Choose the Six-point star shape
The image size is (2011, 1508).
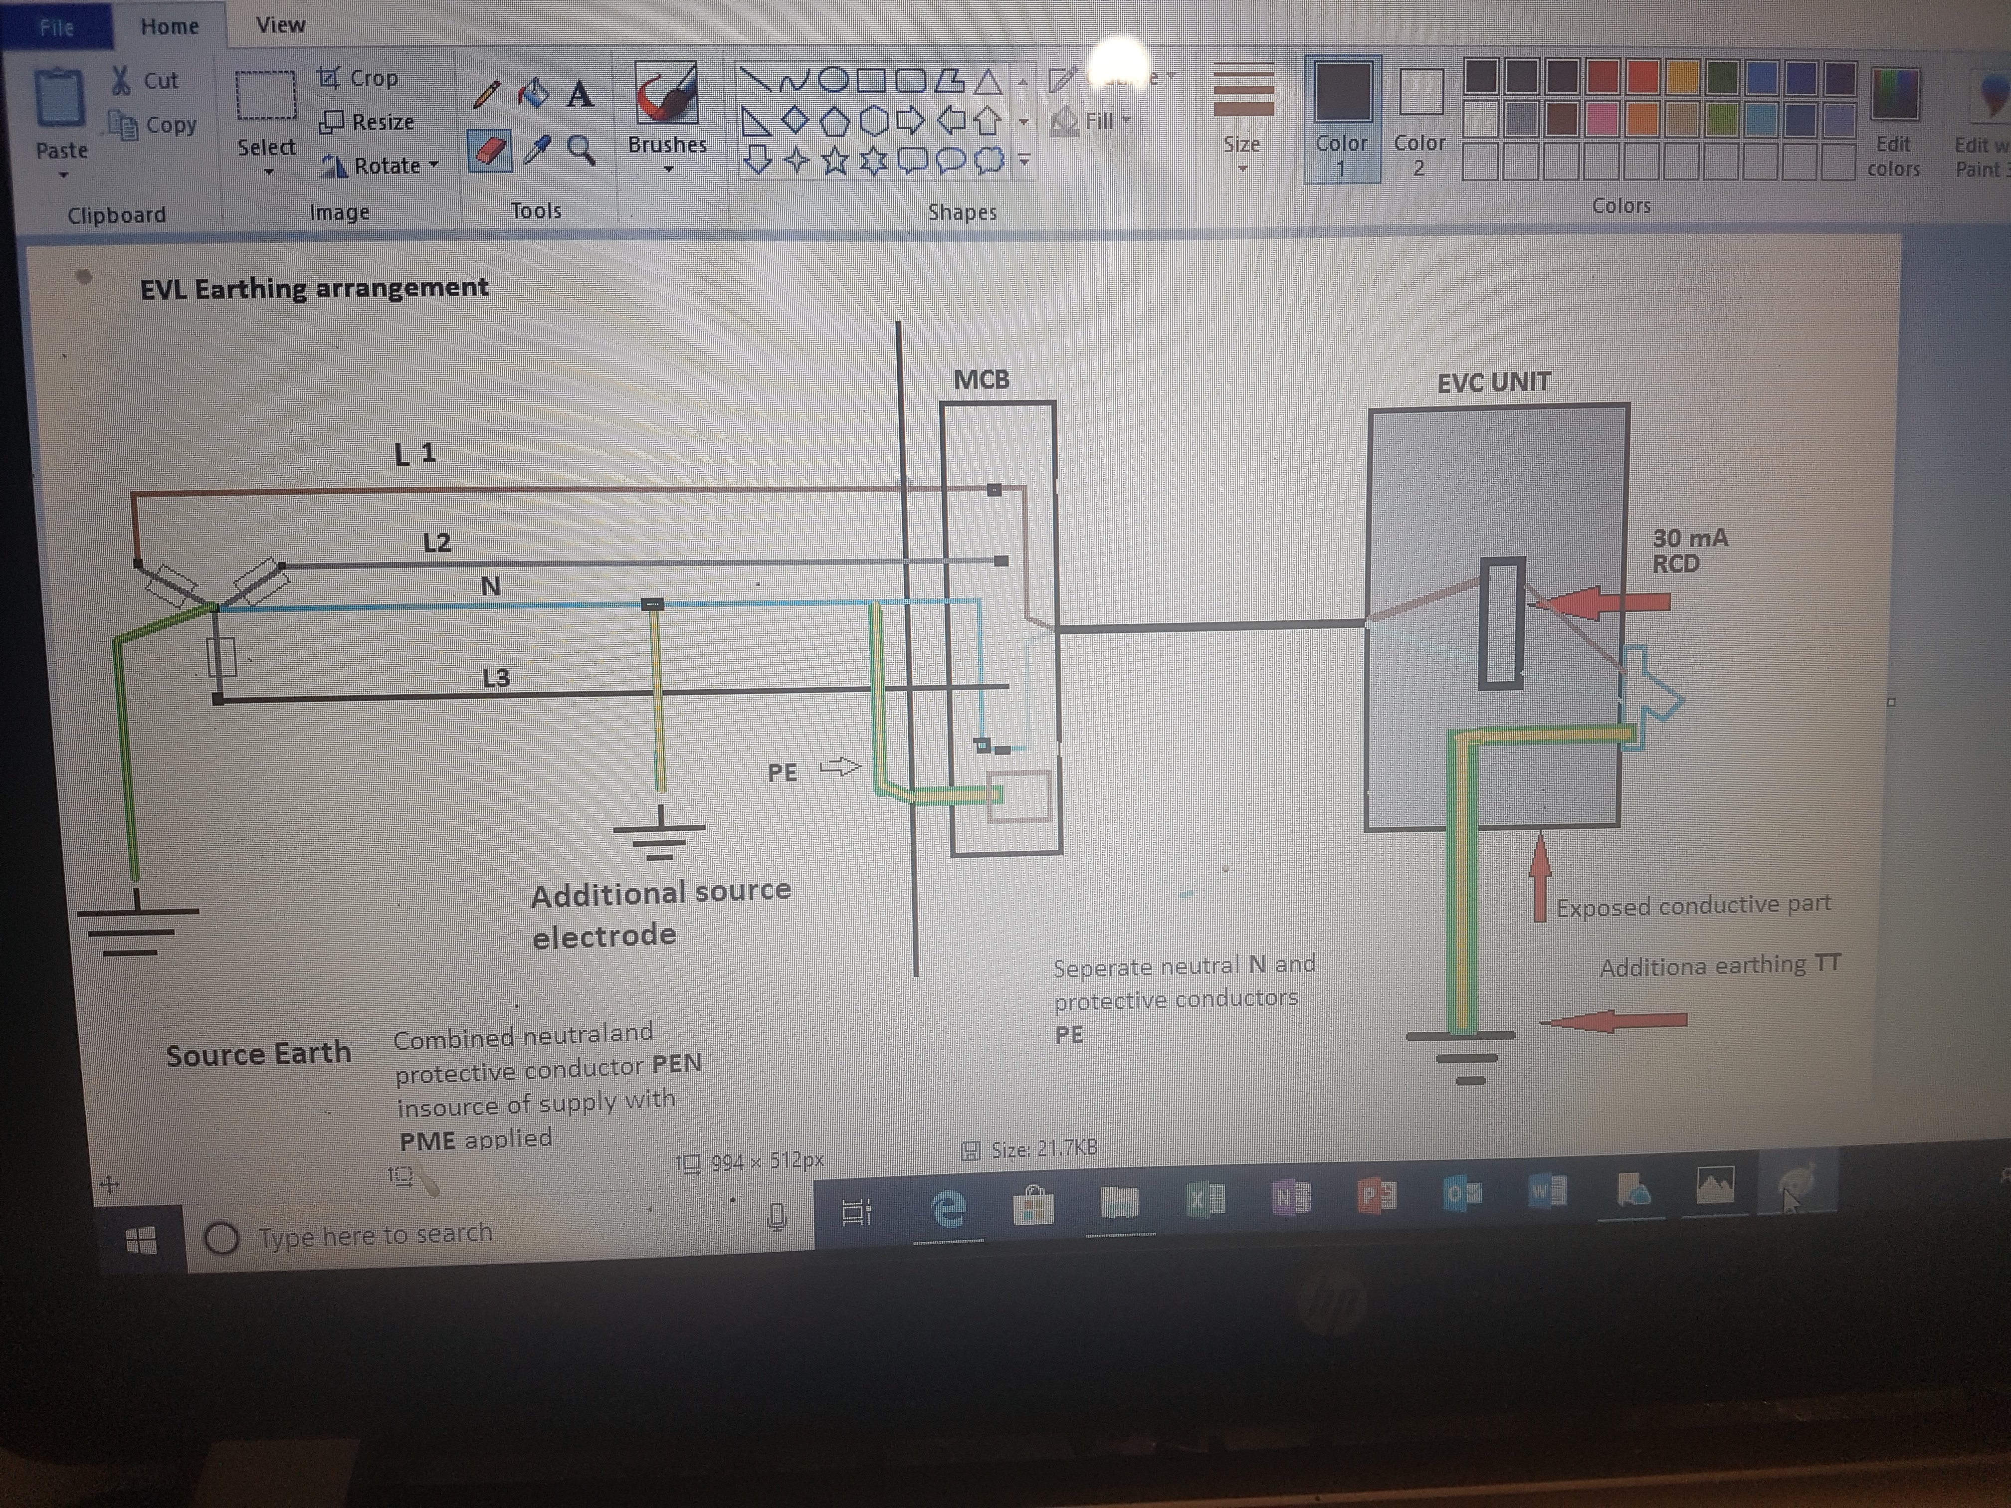tap(874, 161)
